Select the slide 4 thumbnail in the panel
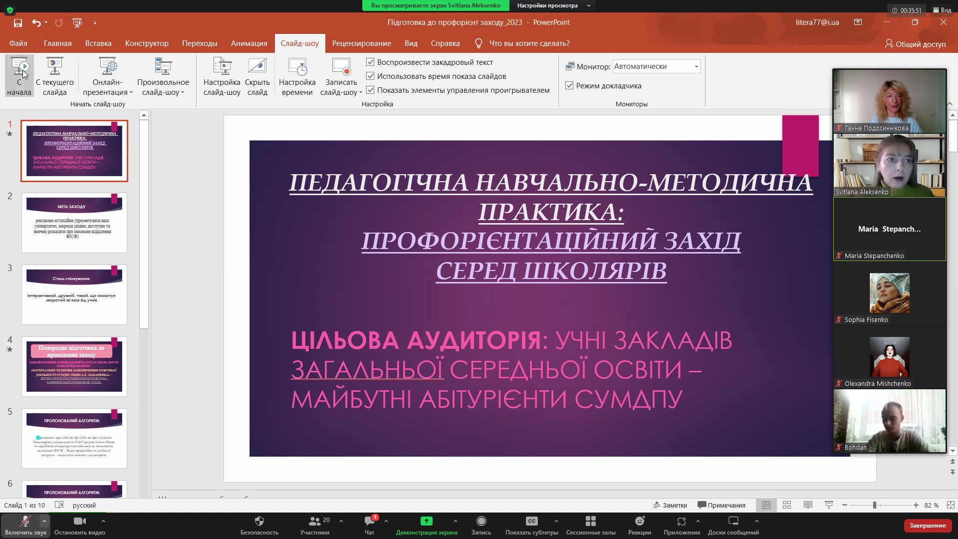This screenshot has width=958, height=539. click(x=74, y=366)
